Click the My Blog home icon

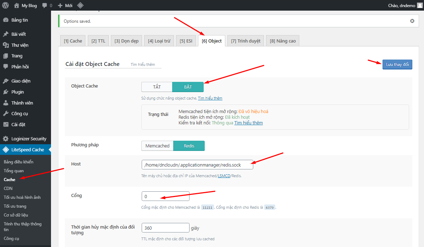[17, 5]
